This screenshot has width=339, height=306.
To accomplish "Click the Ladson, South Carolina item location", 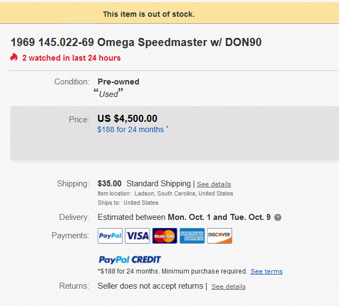I will 184,193.
